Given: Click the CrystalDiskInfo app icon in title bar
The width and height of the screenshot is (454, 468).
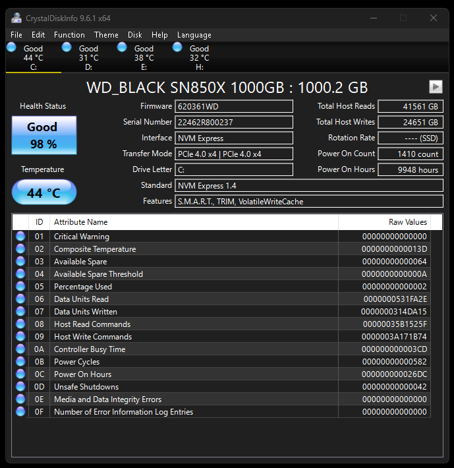Looking at the screenshot, I should 16,18.
